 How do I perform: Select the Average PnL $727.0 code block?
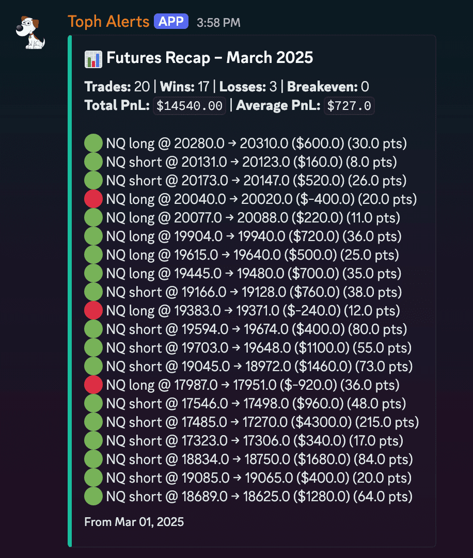click(350, 106)
